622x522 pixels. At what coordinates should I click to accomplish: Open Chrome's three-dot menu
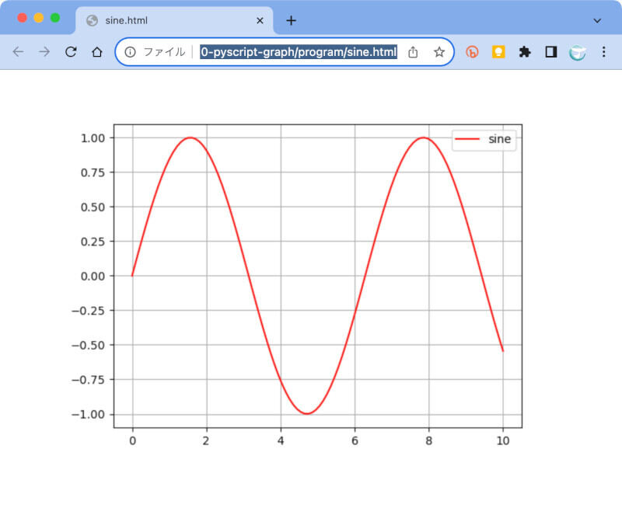pos(603,52)
